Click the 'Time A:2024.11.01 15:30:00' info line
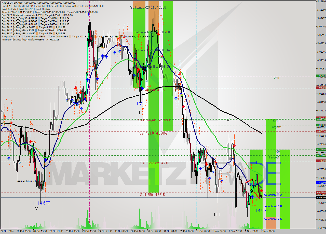The height and width of the screenshot is (234, 326). [x=49, y=12]
